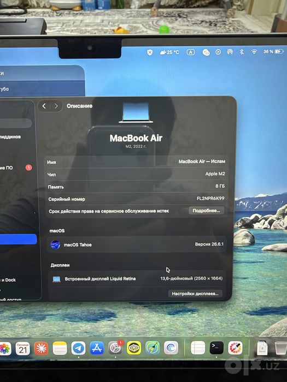Go back with the left chevron button
The image size is (287, 382).
pos(44,106)
